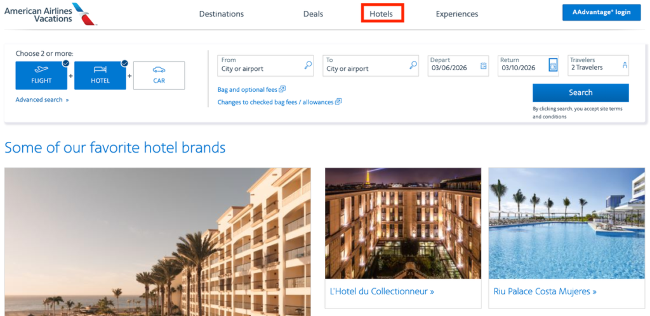Add CAR to the package selection
This screenshot has width=650, height=316.
pos(159,75)
